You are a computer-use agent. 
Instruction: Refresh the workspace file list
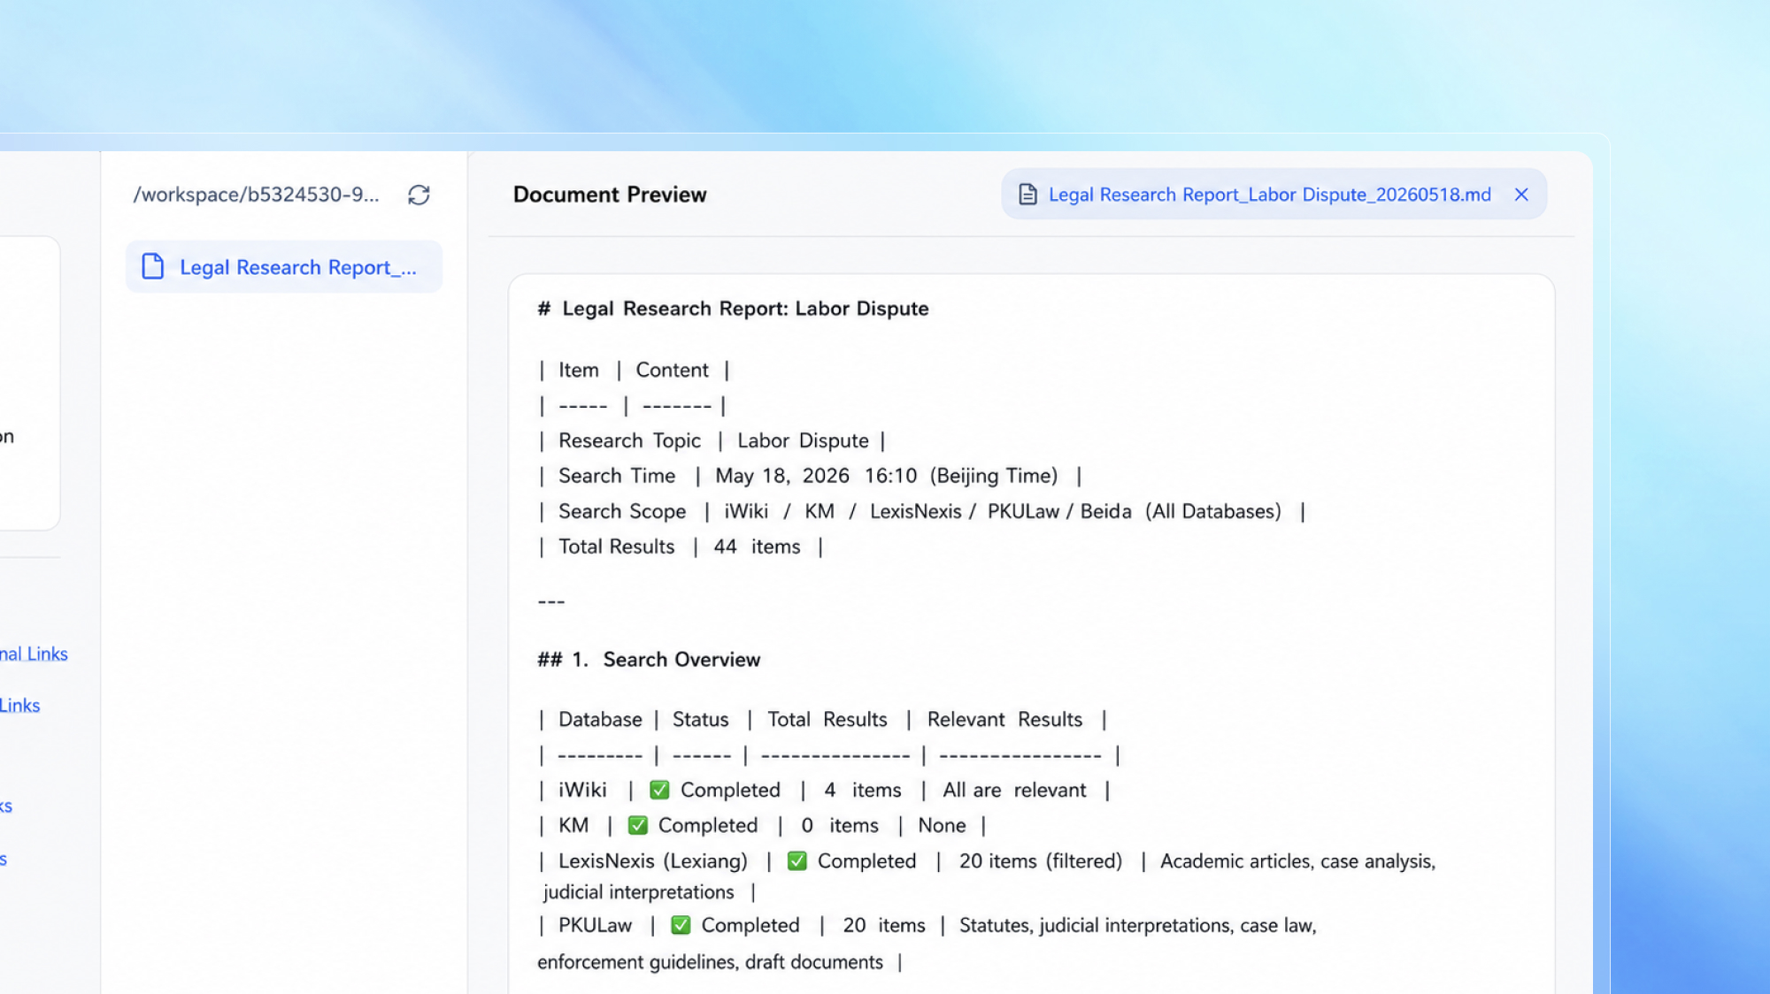(x=419, y=195)
